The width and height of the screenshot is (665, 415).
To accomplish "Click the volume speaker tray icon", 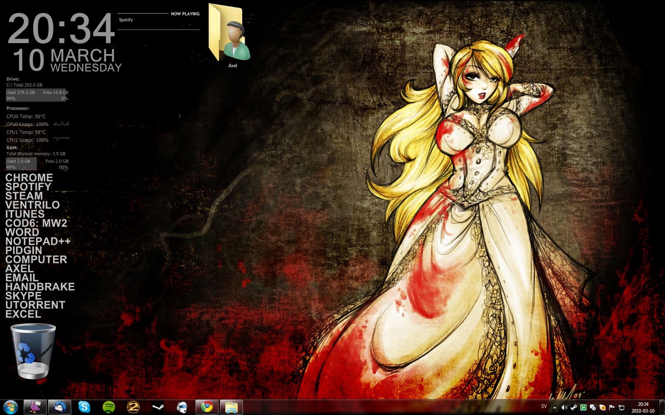I will pyautogui.click(x=564, y=408).
